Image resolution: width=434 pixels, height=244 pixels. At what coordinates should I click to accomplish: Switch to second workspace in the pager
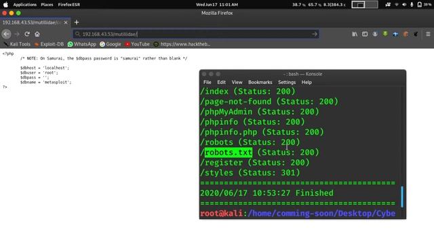371,5
